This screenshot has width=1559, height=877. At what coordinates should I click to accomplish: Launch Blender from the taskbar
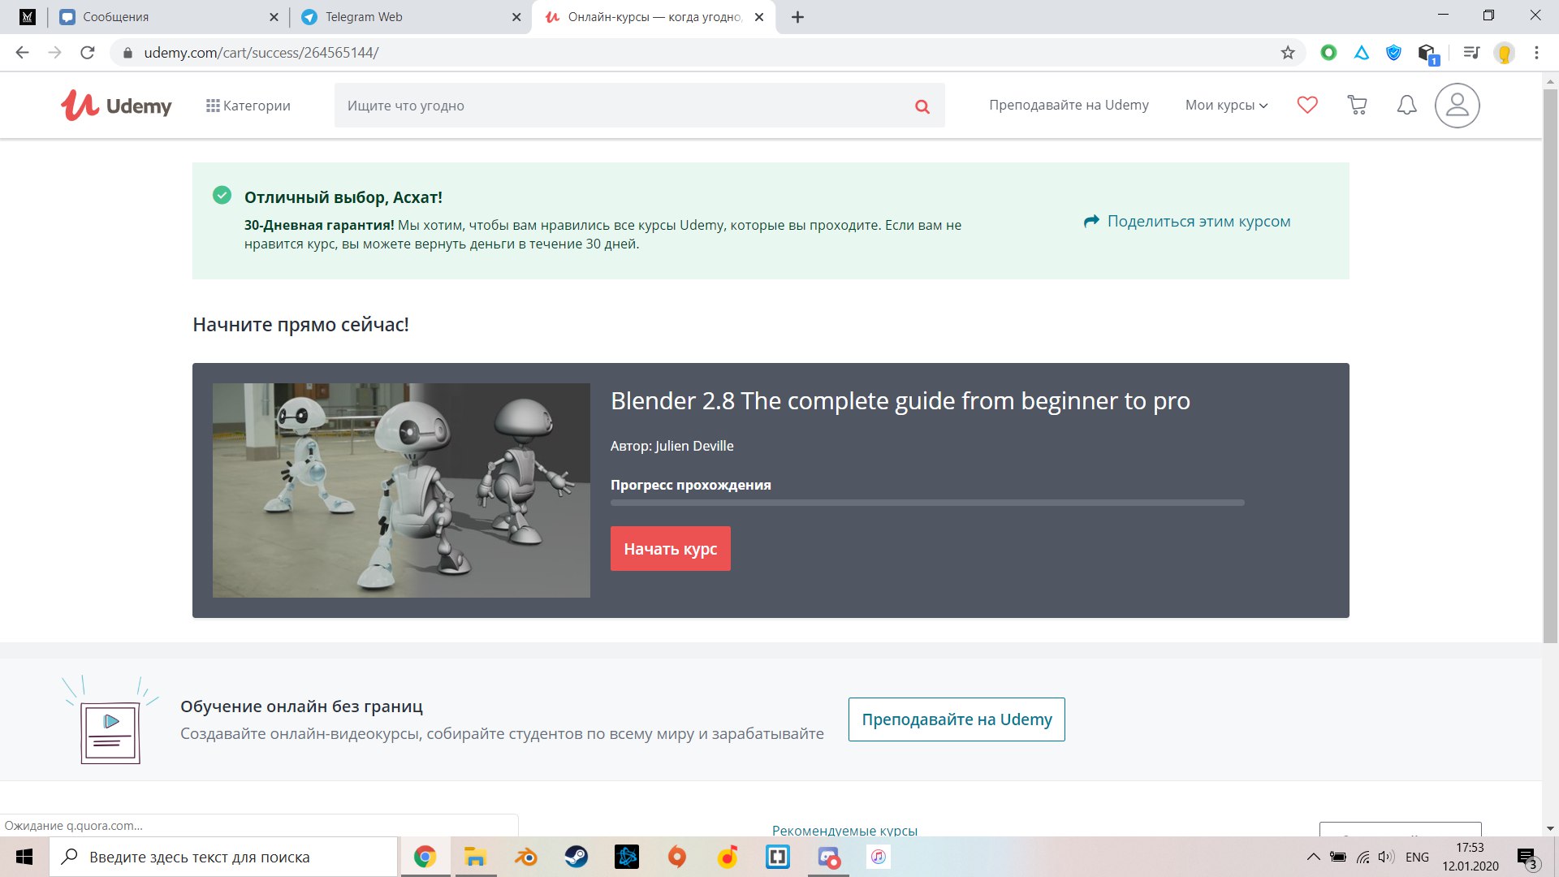[x=525, y=857]
